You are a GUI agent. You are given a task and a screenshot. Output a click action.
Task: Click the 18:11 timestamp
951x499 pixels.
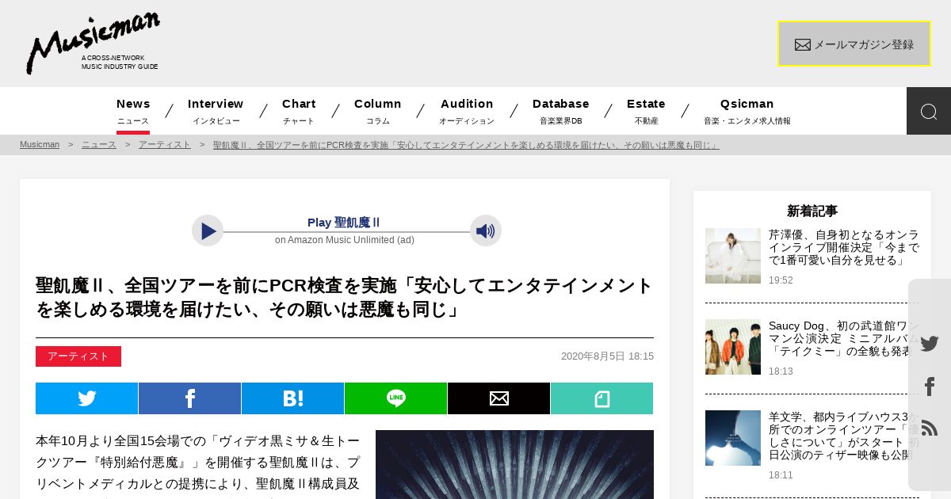pos(781,475)
